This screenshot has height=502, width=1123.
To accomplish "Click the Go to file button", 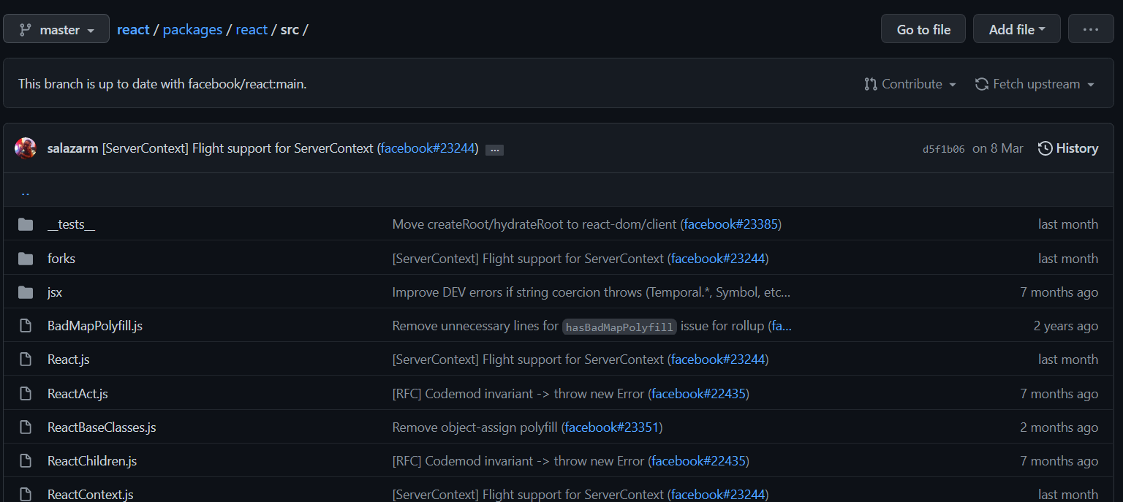I will pos(923,29).
